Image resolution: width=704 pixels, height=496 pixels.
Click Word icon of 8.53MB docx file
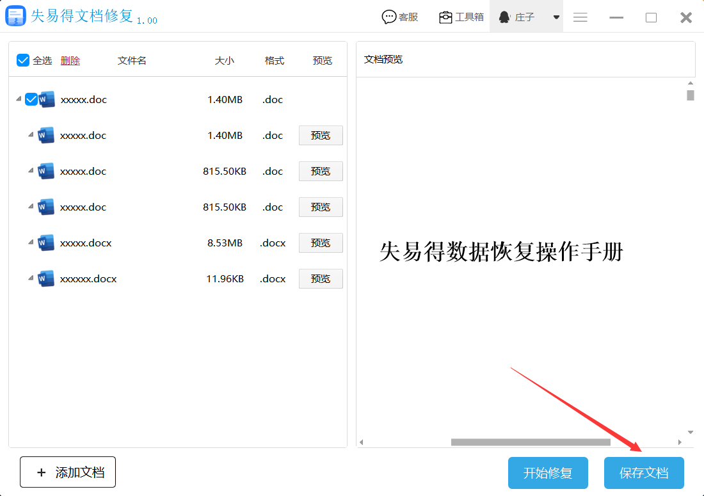coord(46,243)
